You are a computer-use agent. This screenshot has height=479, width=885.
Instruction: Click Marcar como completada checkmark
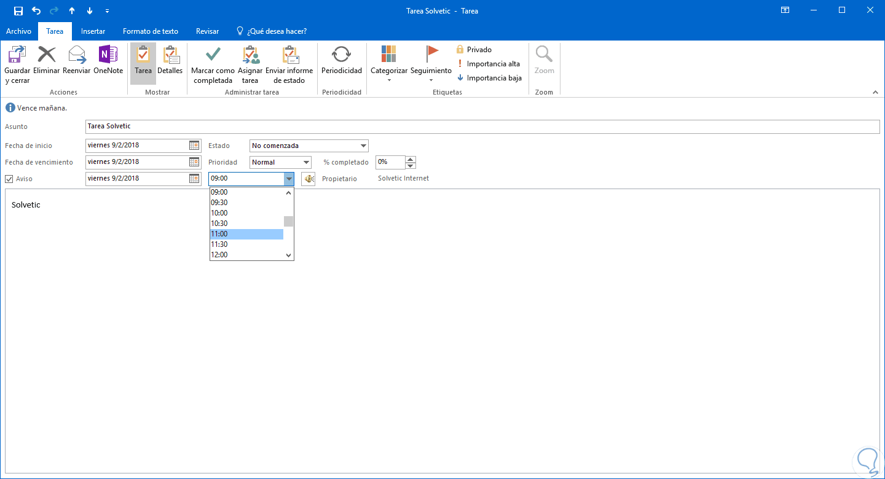point(213,55)
